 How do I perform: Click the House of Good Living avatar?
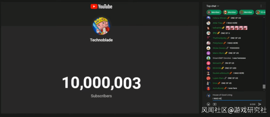(208, 95)
